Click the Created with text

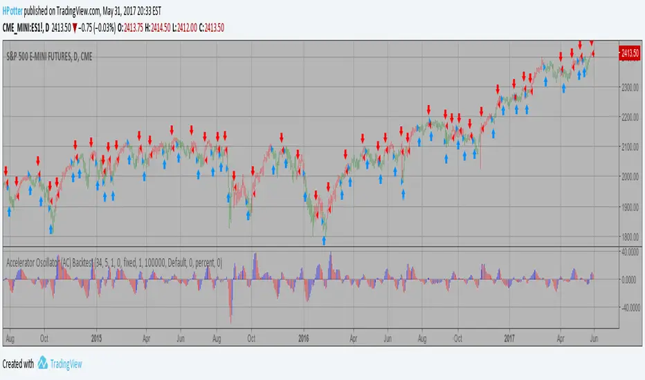coord(18,364)
